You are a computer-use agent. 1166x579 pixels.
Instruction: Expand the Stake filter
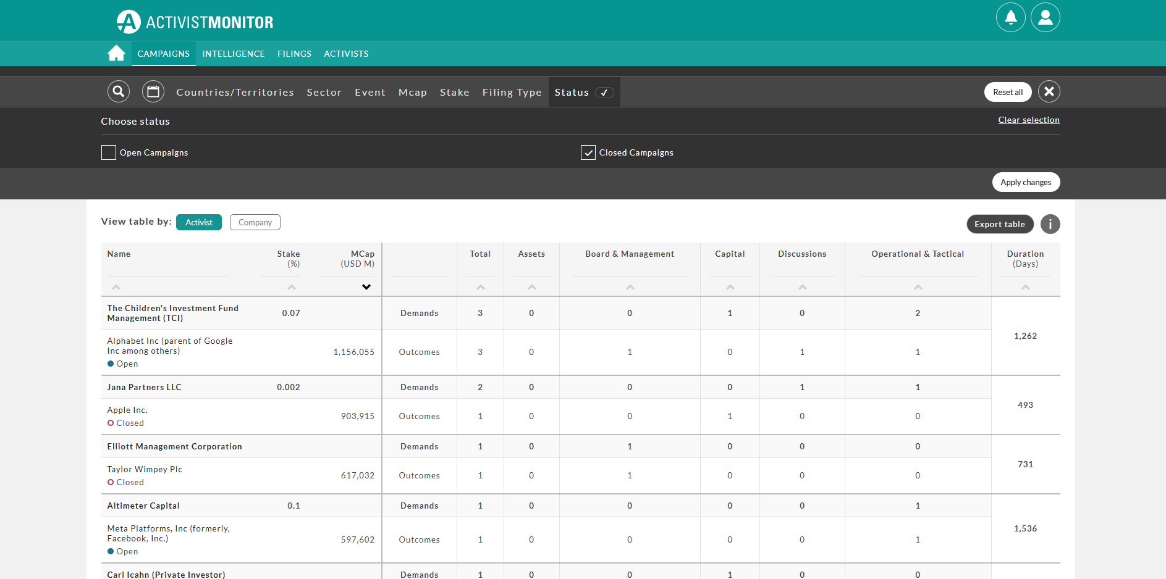point(455,92)
